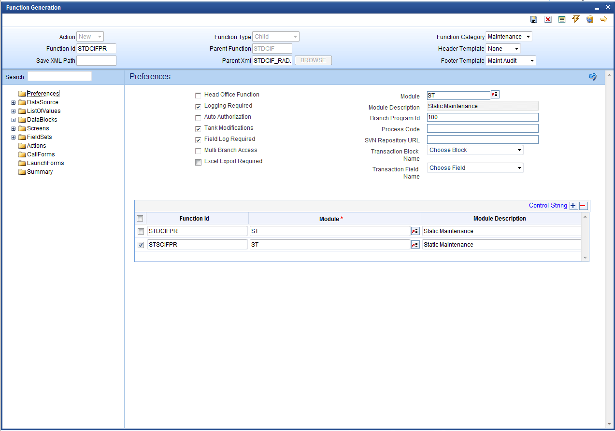
Task: Click the Save XML Path input field
Action: pos(96,61)
